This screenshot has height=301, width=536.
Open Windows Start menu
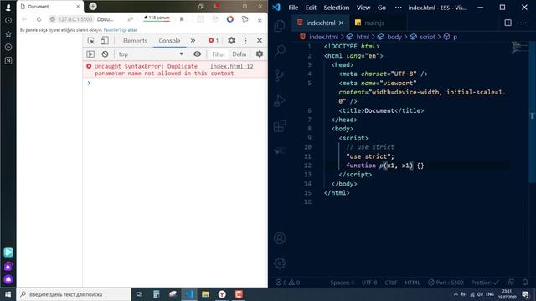[8, 294]
